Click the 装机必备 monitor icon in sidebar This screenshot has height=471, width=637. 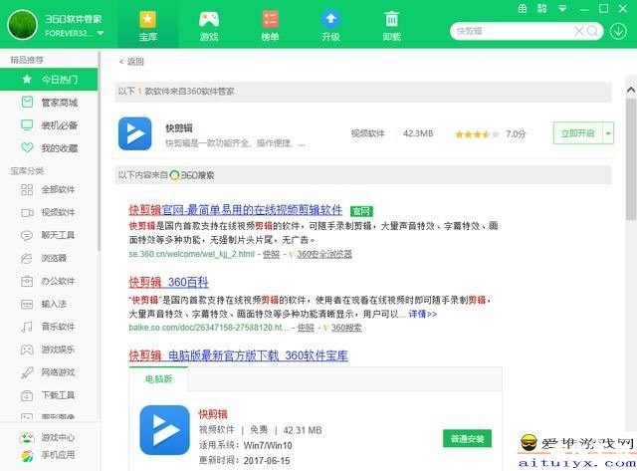tap(27, 125)
